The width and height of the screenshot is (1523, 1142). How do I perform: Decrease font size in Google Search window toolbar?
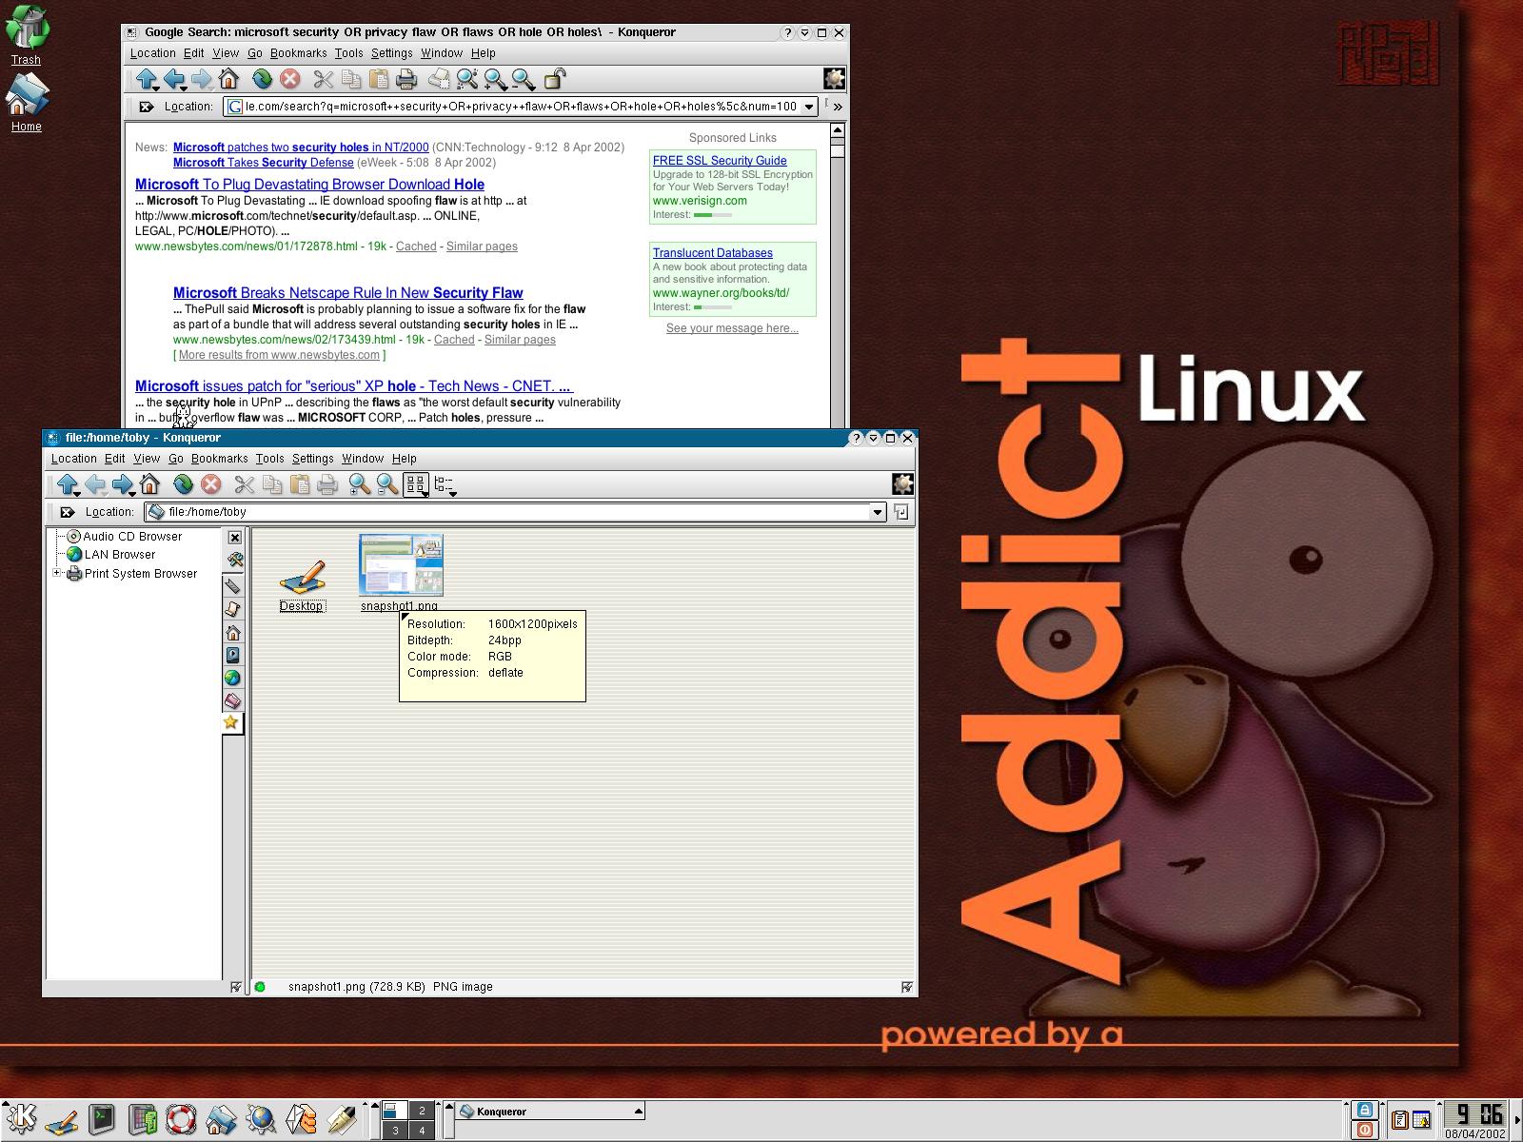(x=523, y=79)
